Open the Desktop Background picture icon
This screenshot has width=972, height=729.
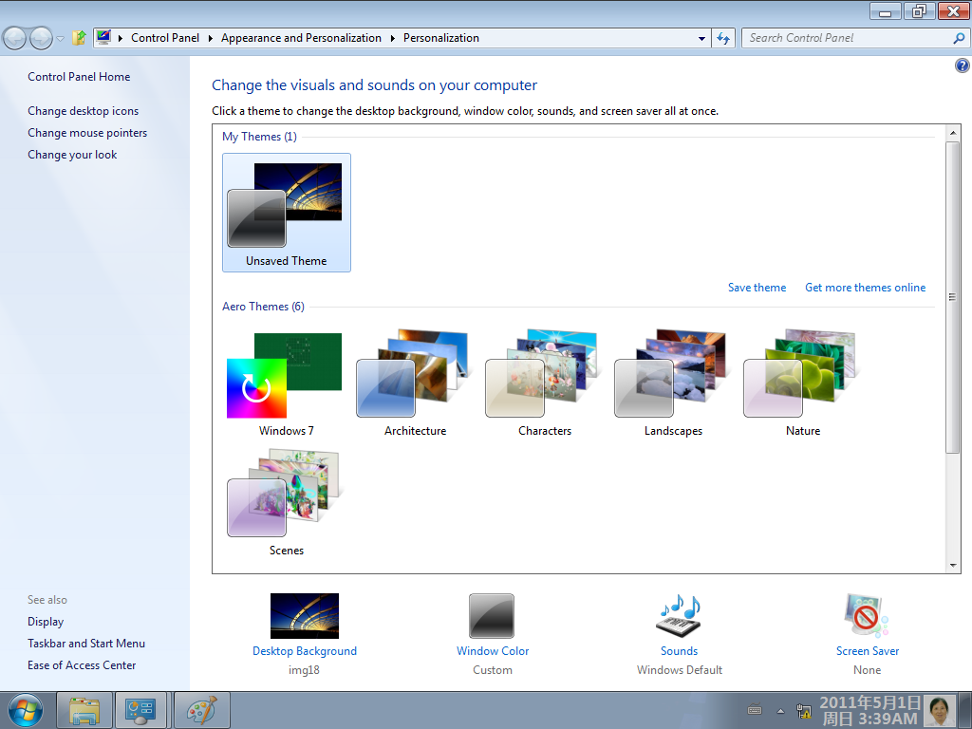pyautogui.click(x=305, y=615)
